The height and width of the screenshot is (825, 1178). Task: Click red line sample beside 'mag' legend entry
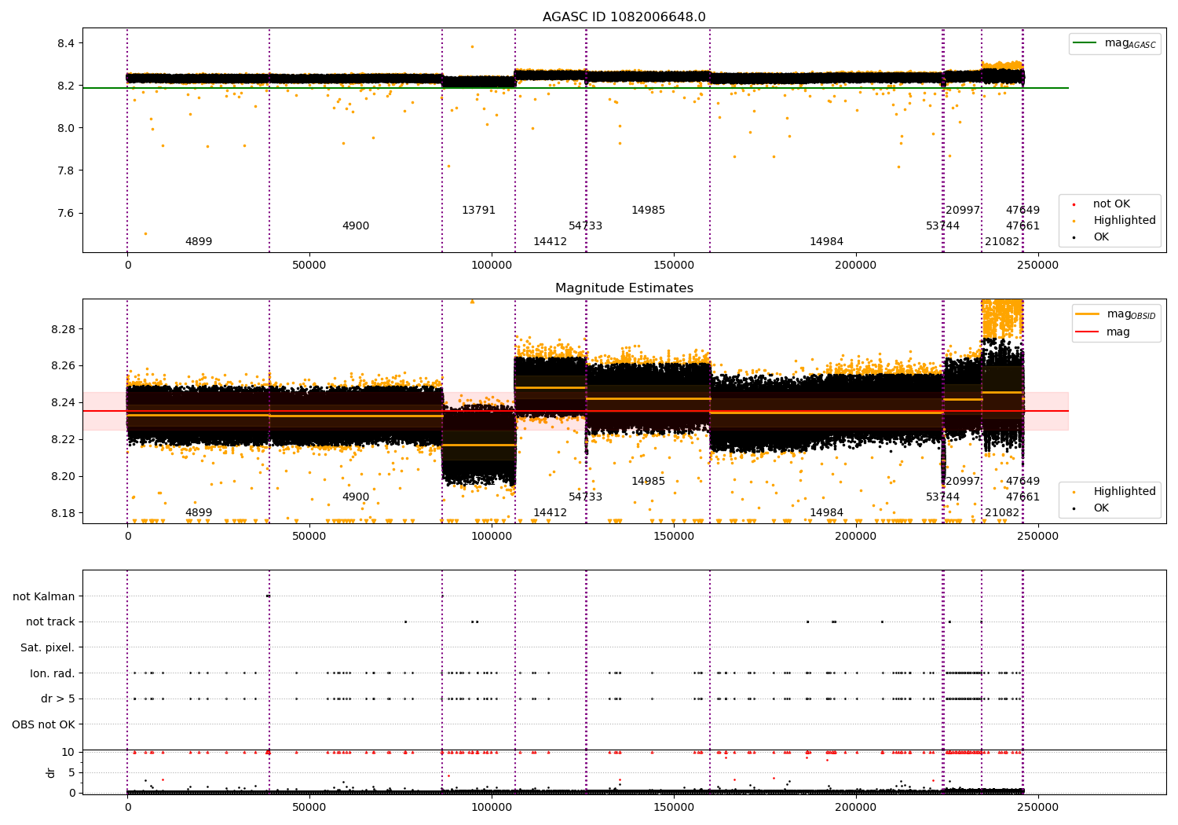[x=1087, y=332]
